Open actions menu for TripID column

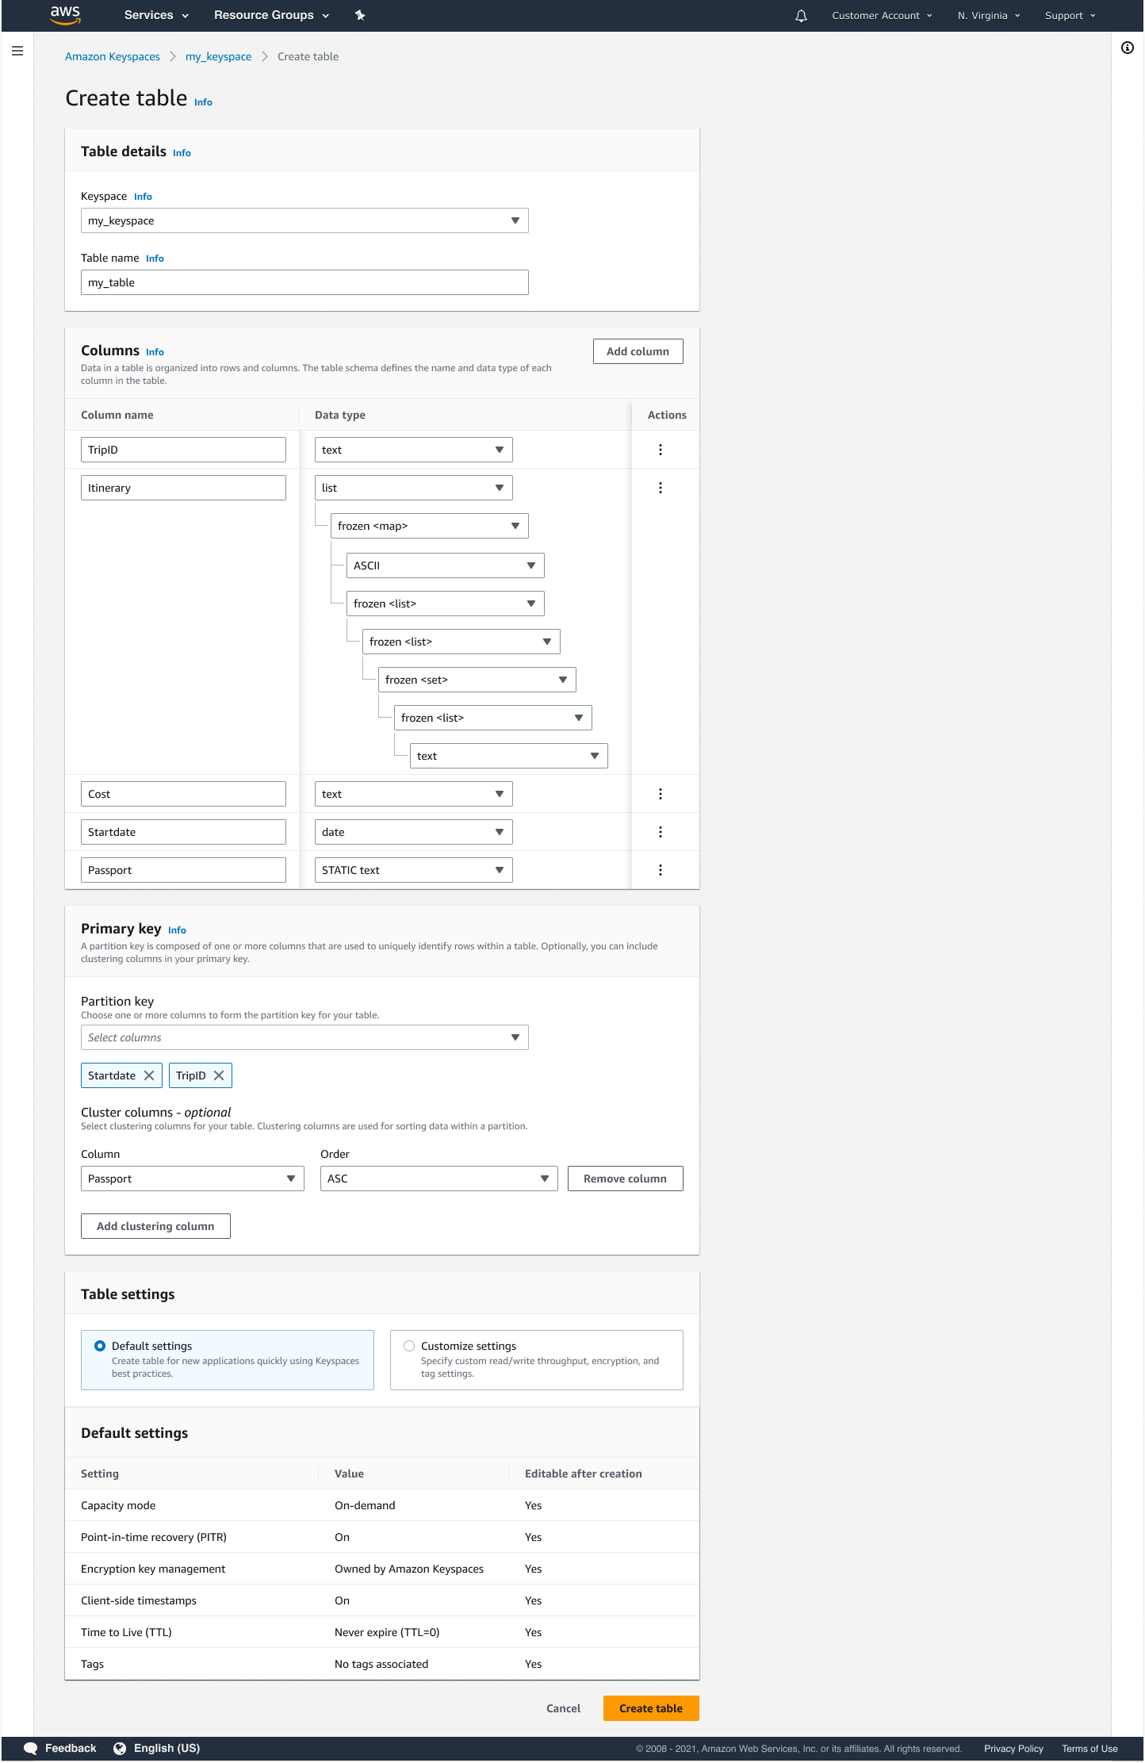pyautogui.click(x=660, y=450)
